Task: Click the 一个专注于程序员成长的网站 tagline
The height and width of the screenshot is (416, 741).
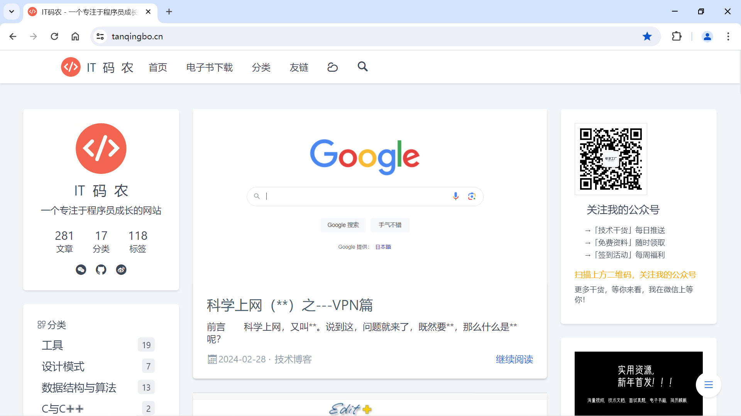Action: point(101,211)
